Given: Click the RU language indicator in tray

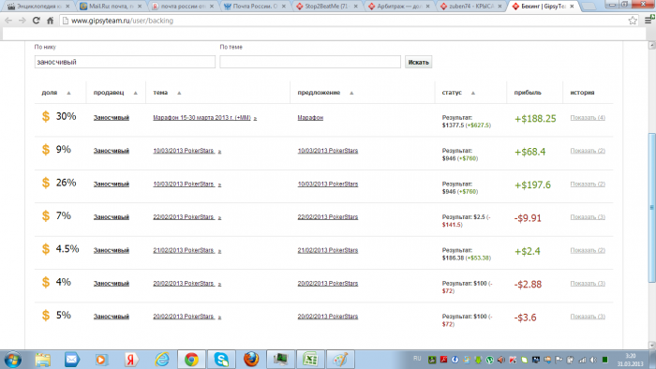Looking at the screenshot, I should (417, 359).
